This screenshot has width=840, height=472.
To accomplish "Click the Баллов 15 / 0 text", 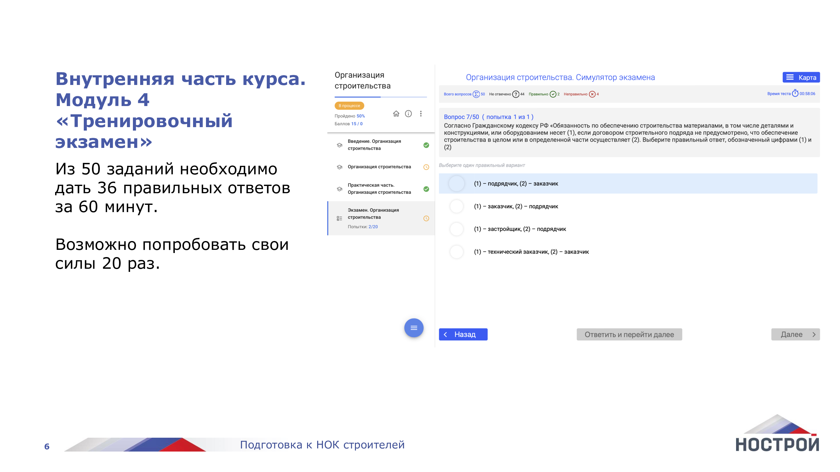I will (x=349, y=124).
